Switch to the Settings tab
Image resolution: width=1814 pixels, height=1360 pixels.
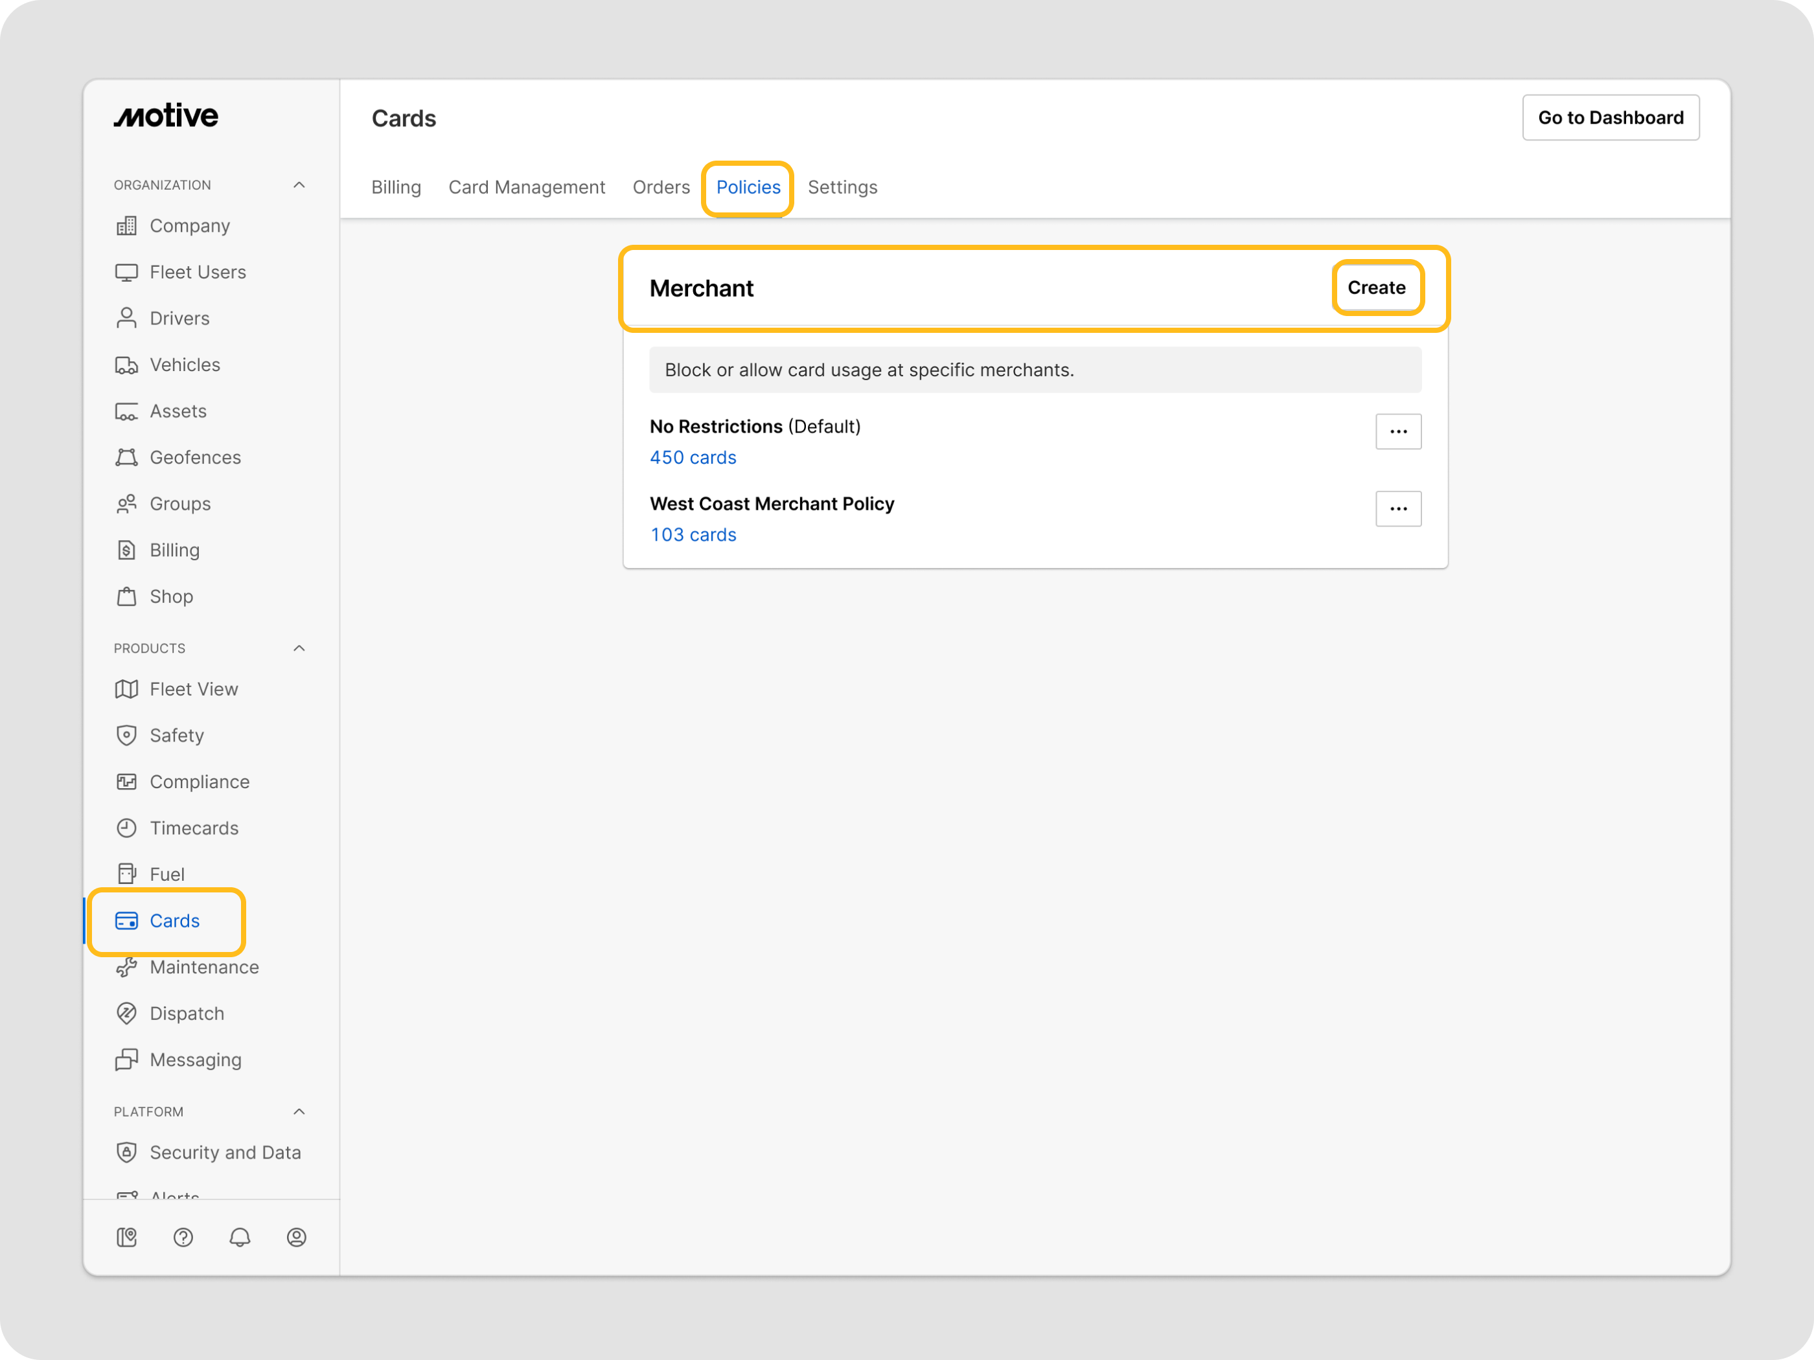[x=842, y=187]
